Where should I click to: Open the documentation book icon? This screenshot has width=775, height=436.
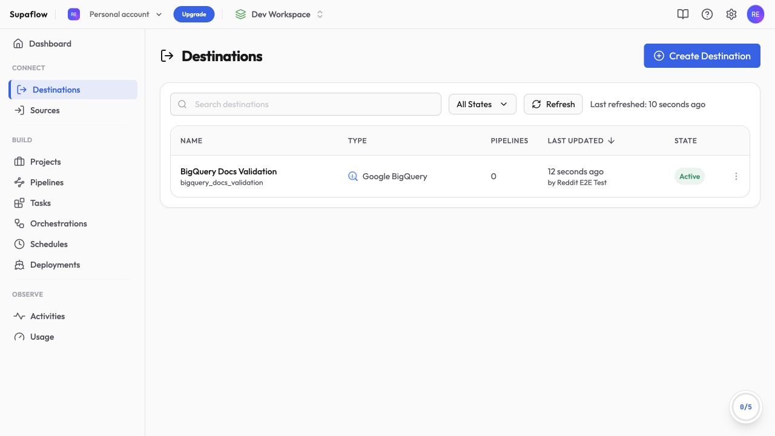click(683, 14)
